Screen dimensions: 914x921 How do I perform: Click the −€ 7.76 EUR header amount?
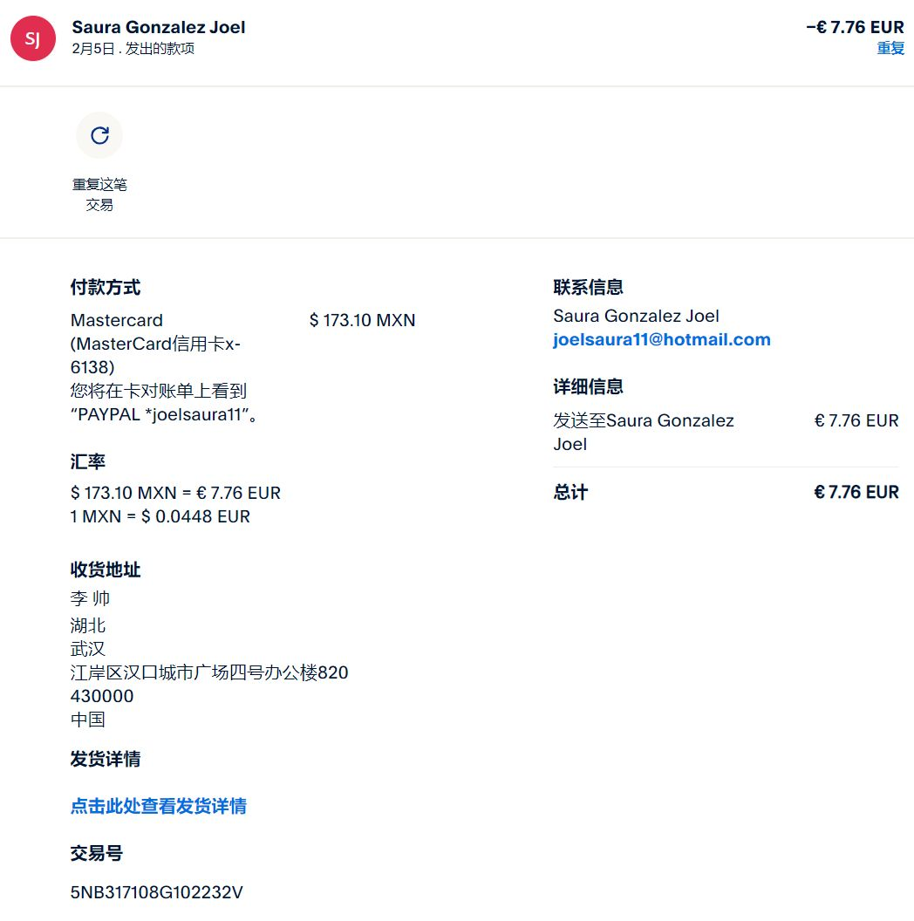[855, 27]
